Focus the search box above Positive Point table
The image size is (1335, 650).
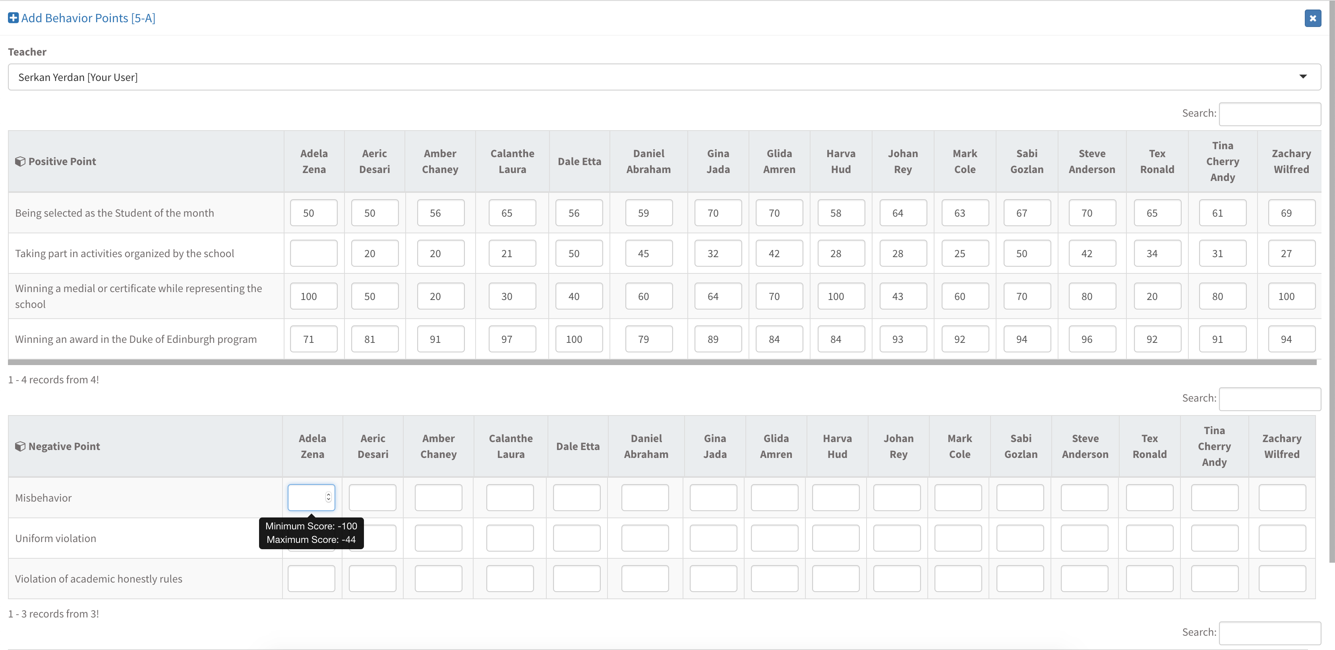(x=1269, y=114)
